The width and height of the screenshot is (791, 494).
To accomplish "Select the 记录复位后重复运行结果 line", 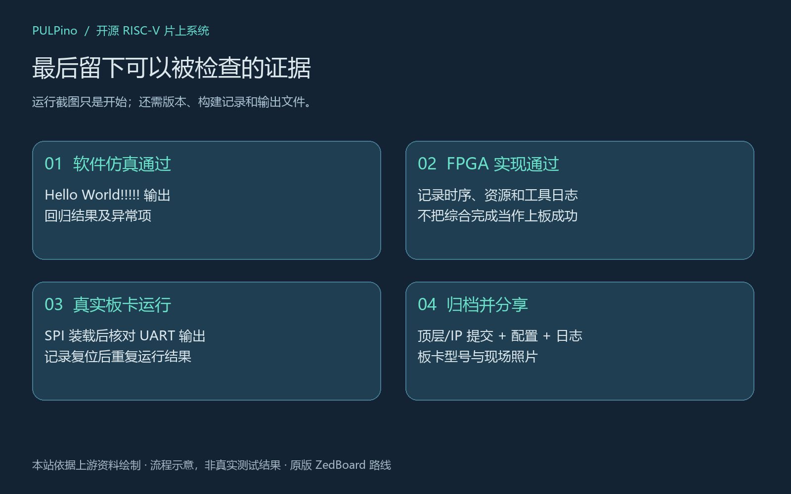I will [x=118, y=357].
